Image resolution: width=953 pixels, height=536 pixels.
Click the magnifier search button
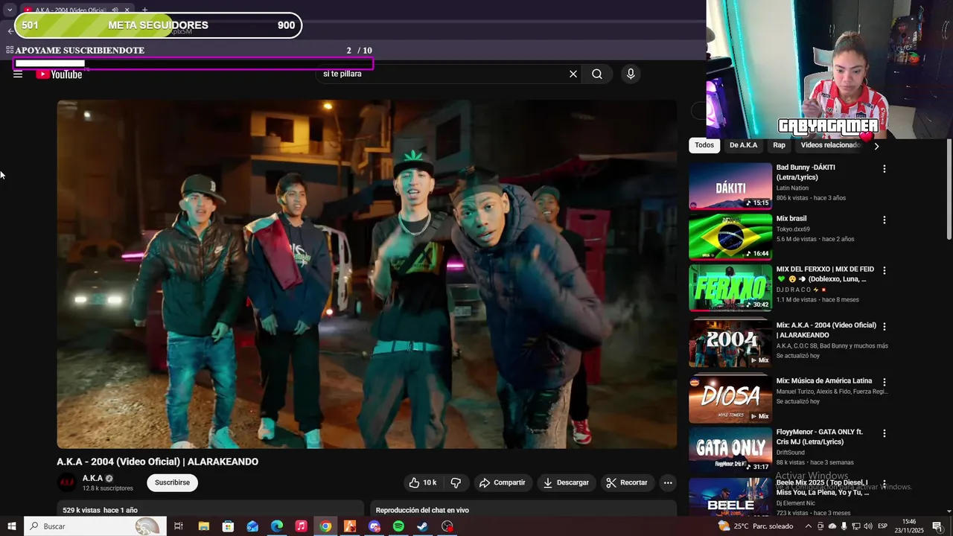tap(597, 74)
